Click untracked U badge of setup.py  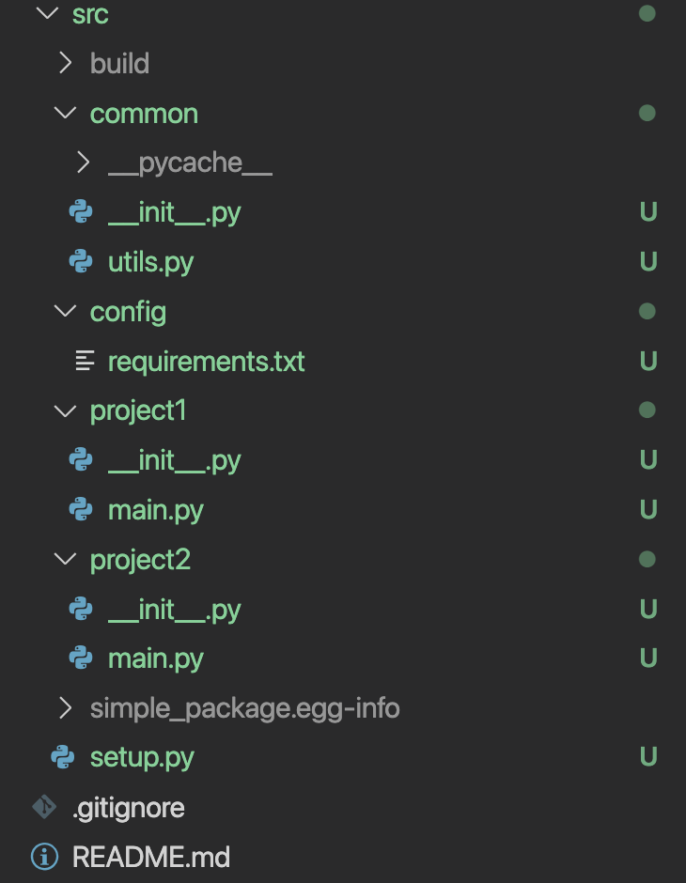(x=648, y=757)
